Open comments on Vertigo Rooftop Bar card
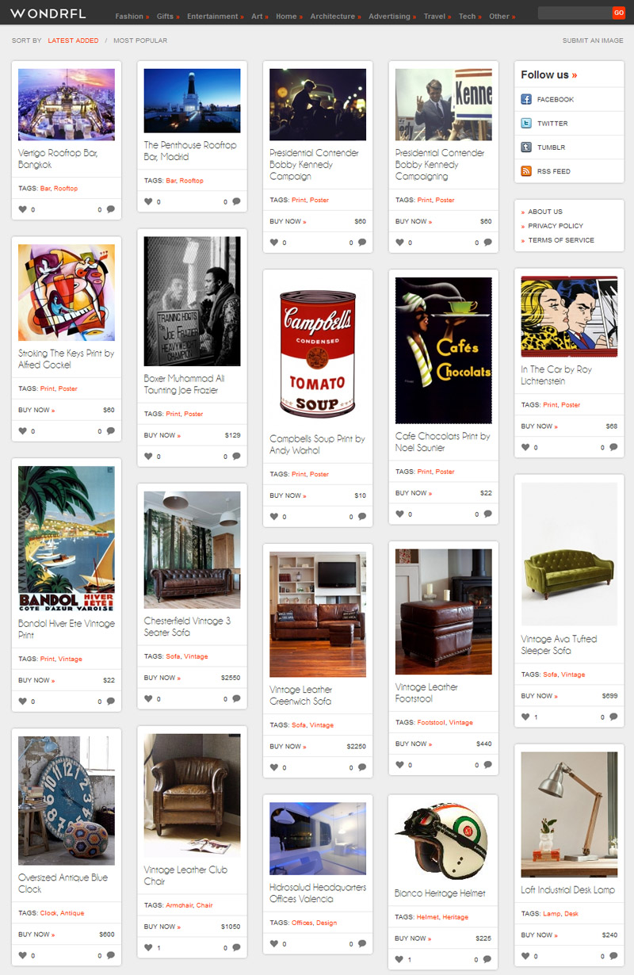This screenshot has width=634, height=975. [x=111, y=209]
